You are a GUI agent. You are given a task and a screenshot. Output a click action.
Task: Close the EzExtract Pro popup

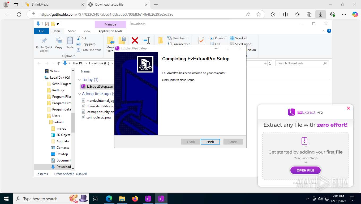point(349,108)
